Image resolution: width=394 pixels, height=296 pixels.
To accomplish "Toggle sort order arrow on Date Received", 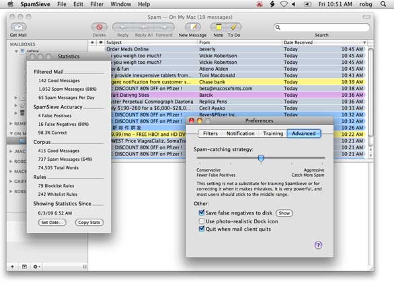I will coord(364,42).
